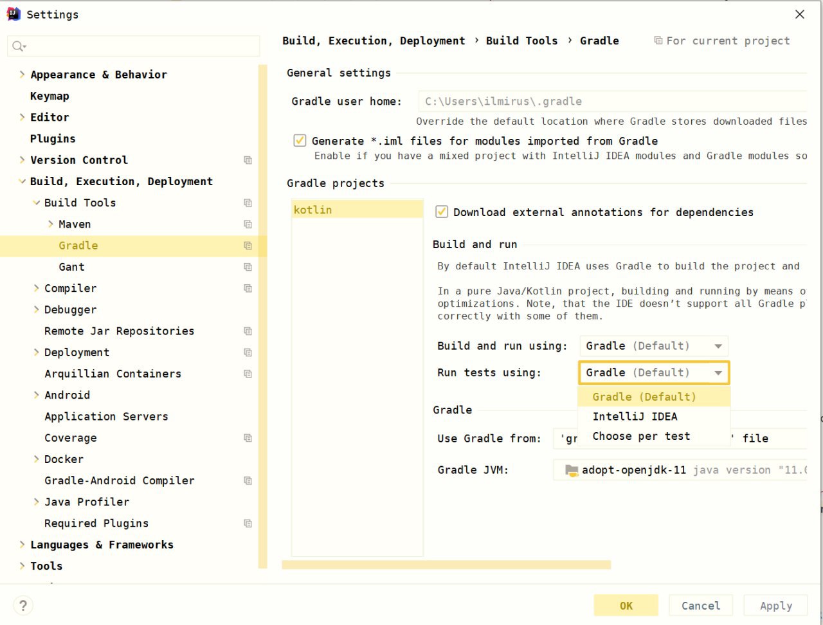Open 'Build and run using' dropdown
The width and height of the screenshot is (823, 625).
coord(654,346)
